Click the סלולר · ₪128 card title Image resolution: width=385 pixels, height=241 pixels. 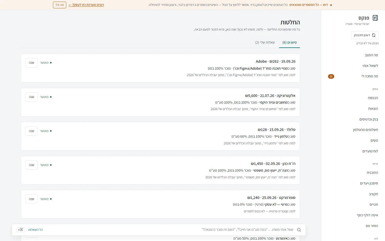[x=277, y=130]
